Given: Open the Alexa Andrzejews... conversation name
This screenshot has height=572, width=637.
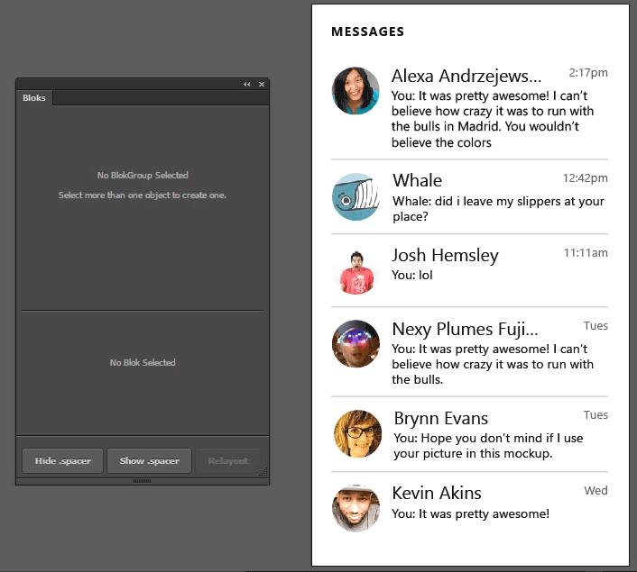Looking at the screenshot, I should pyautogui.click(x=466, y=75).
